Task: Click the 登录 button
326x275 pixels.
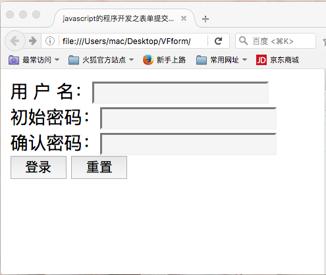Action: [38, 167]
